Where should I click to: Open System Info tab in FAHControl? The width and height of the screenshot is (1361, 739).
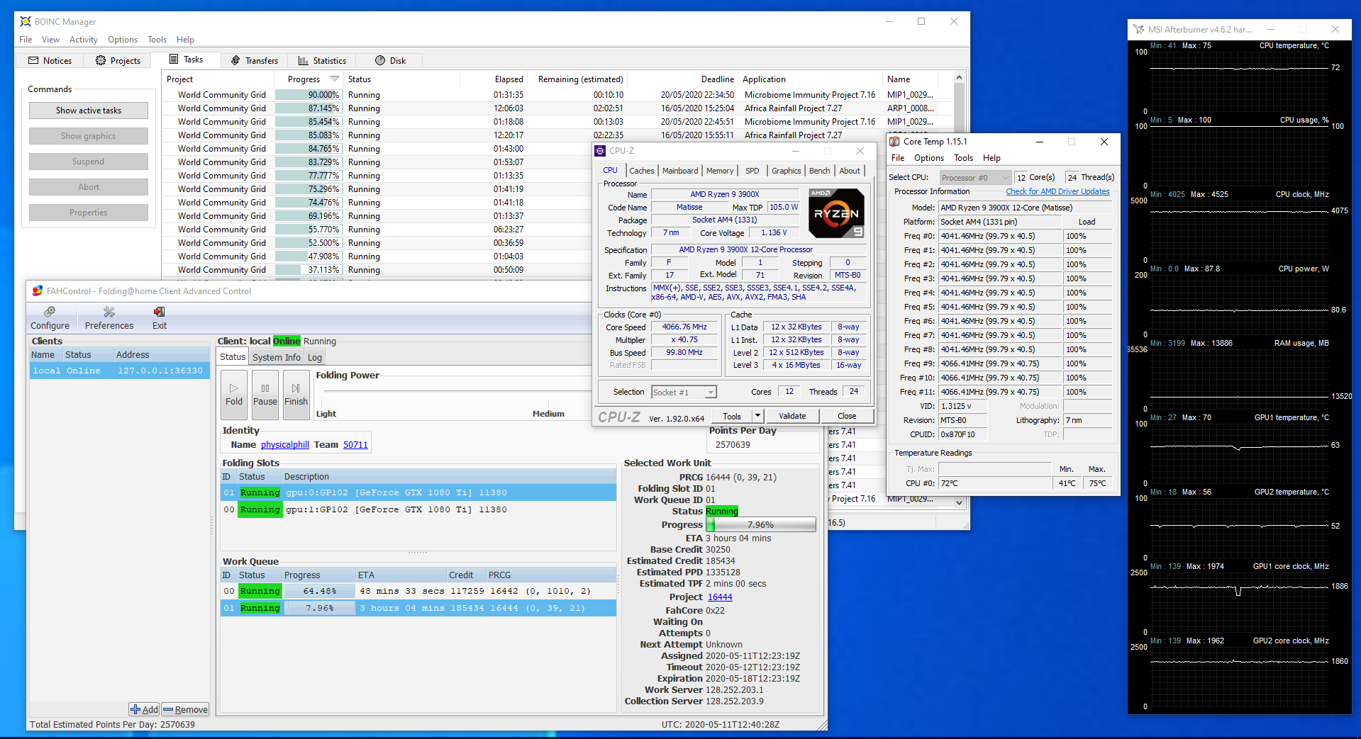(x=277, y=357)
